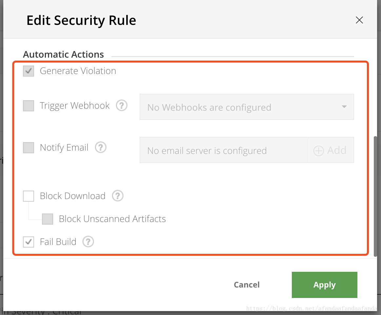Click the Fail Build label text

(58, 242)
